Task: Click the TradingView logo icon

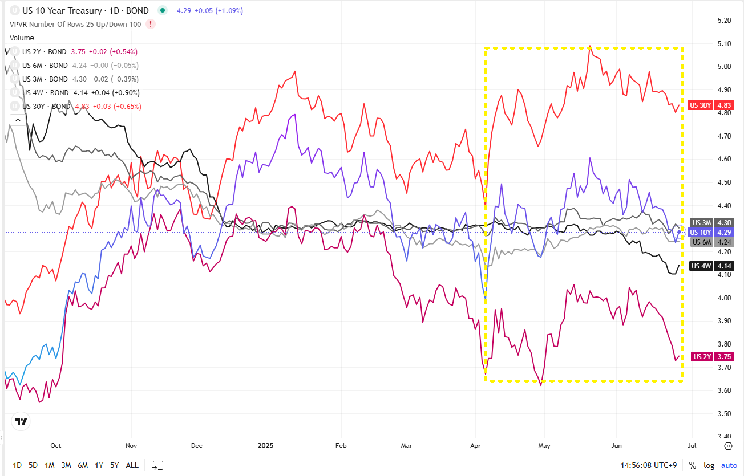Action: (21, 422)
